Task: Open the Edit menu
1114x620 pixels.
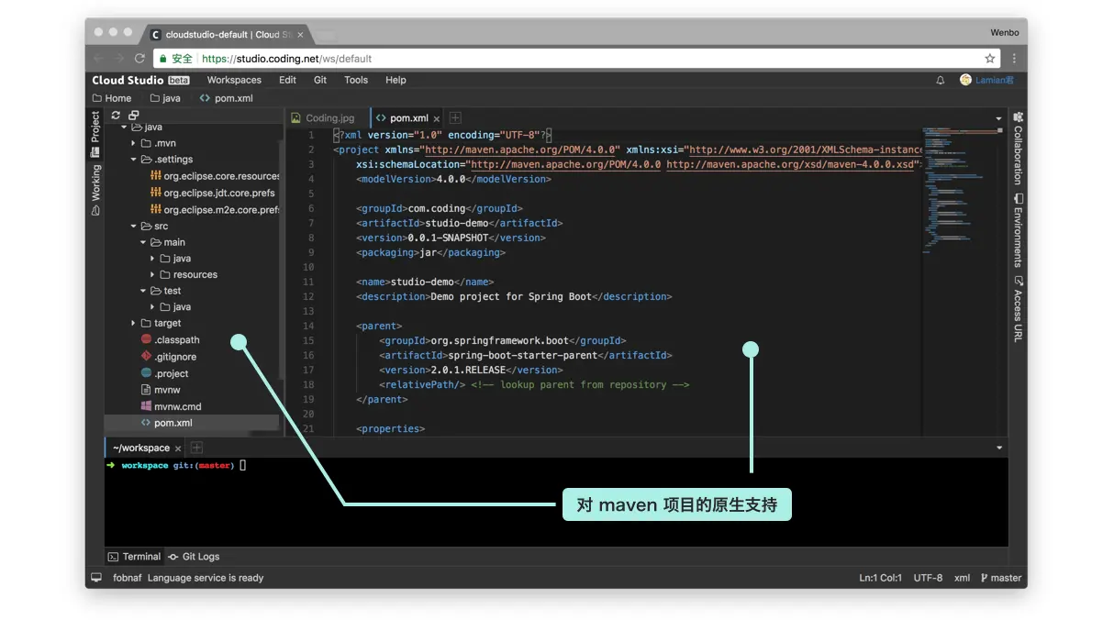Action: (287, 80)
